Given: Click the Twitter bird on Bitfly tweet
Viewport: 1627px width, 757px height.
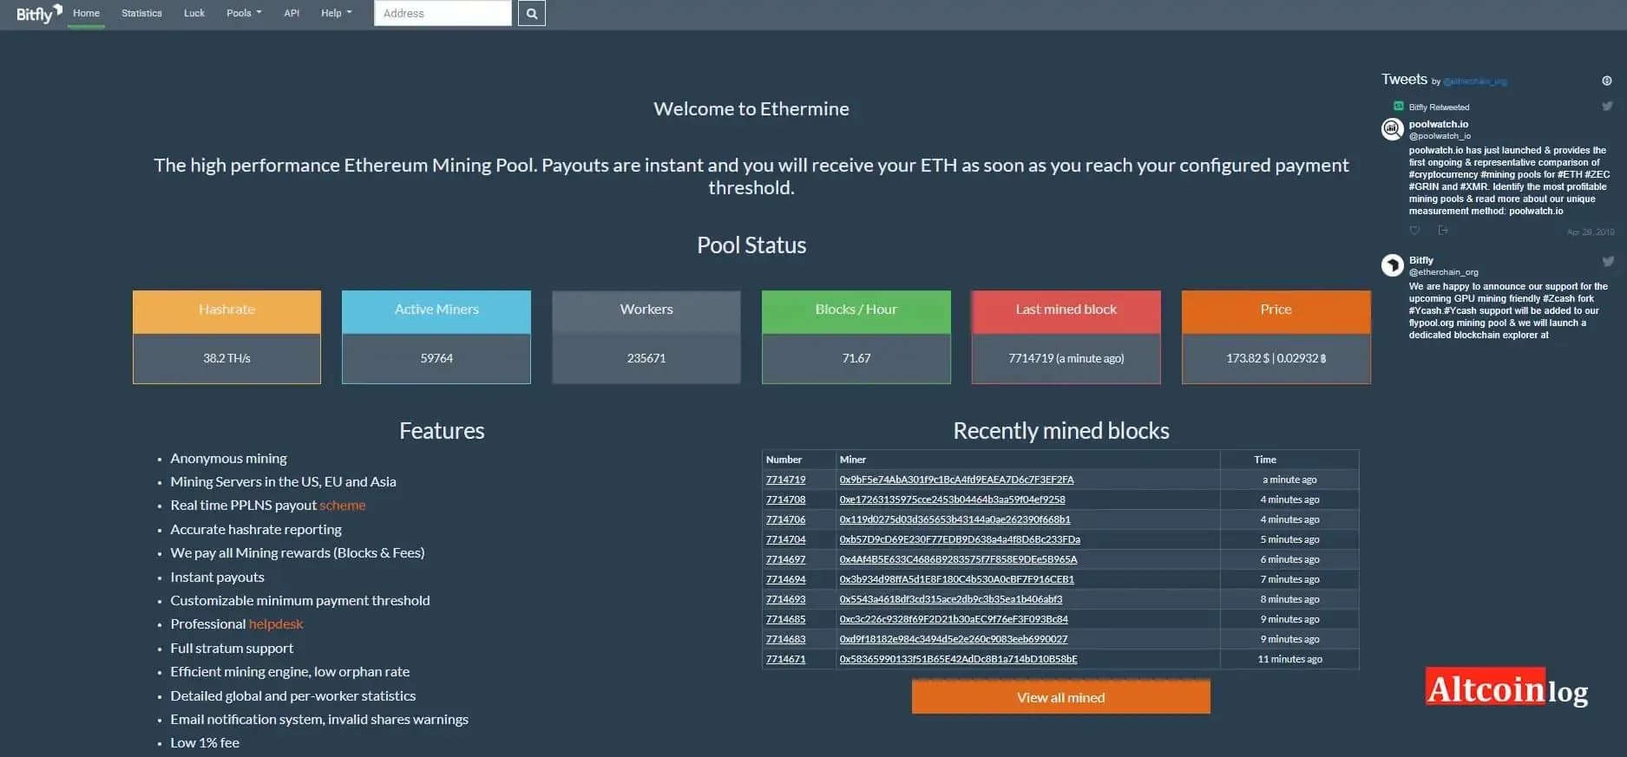Looking at the screenshot, I should 1608,261.
